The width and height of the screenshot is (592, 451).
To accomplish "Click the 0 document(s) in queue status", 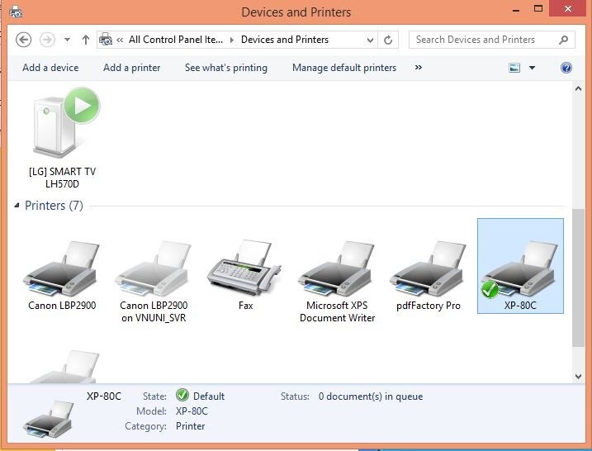I will click(371, 396).
